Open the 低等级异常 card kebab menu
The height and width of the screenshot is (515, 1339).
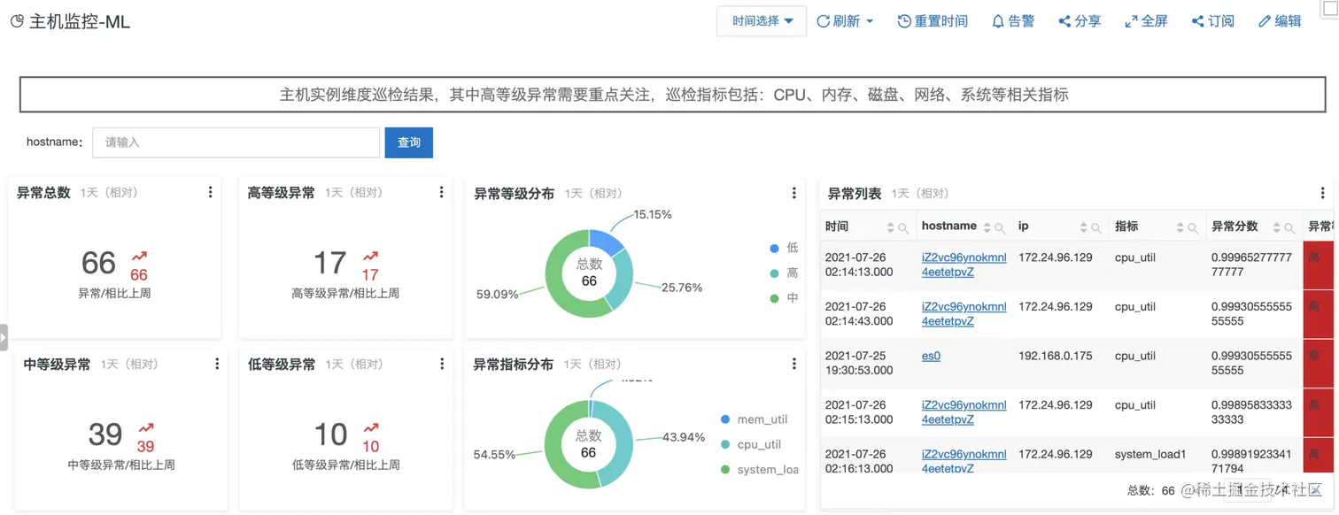[x=441, y=364]
